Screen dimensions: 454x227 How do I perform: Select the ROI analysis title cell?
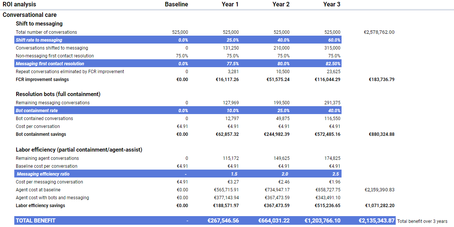pos(20,5)
